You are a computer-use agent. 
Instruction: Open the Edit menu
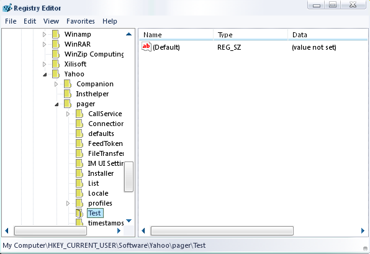click(30, 21)
